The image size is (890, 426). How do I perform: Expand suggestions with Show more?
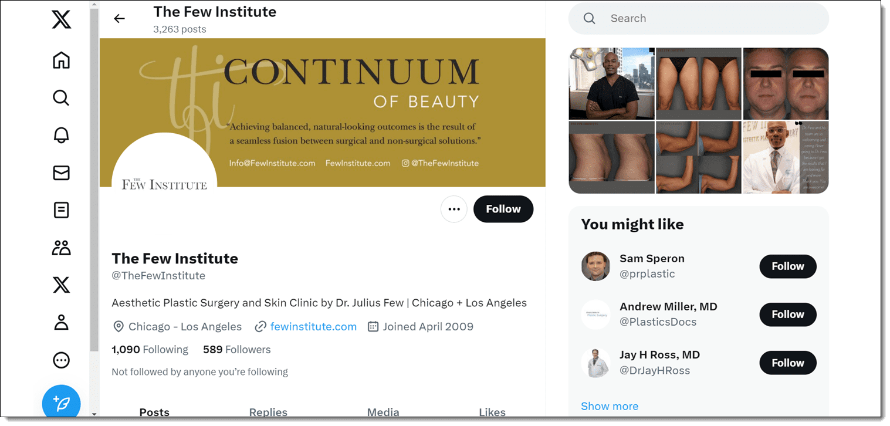point(609,405)
